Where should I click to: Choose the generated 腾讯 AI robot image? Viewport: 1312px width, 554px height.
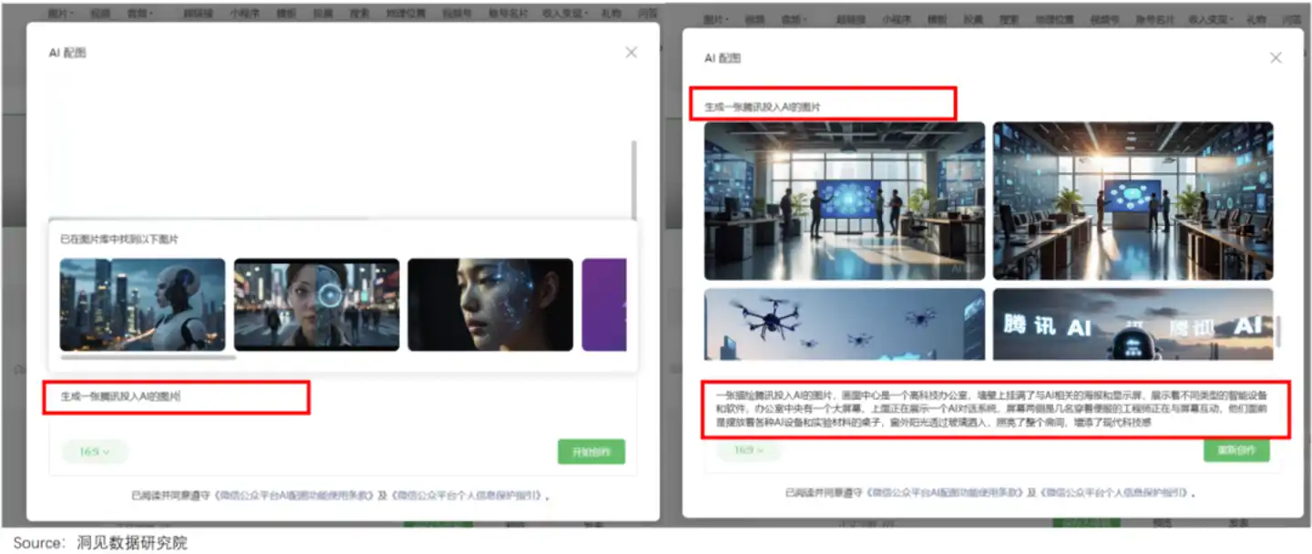[x=1133, y=324]
